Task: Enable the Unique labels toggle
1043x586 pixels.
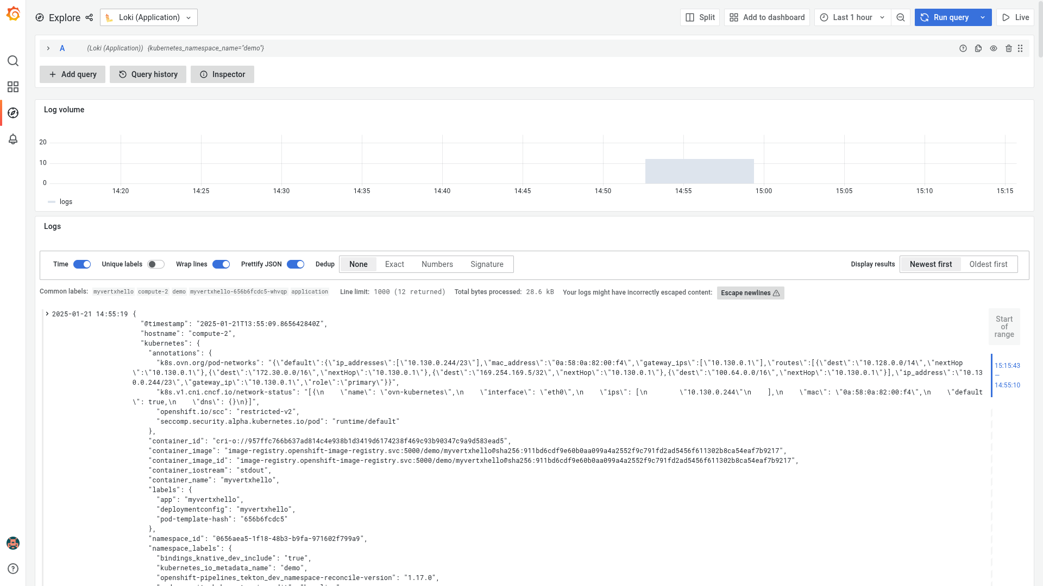Action: coord(156,264)
